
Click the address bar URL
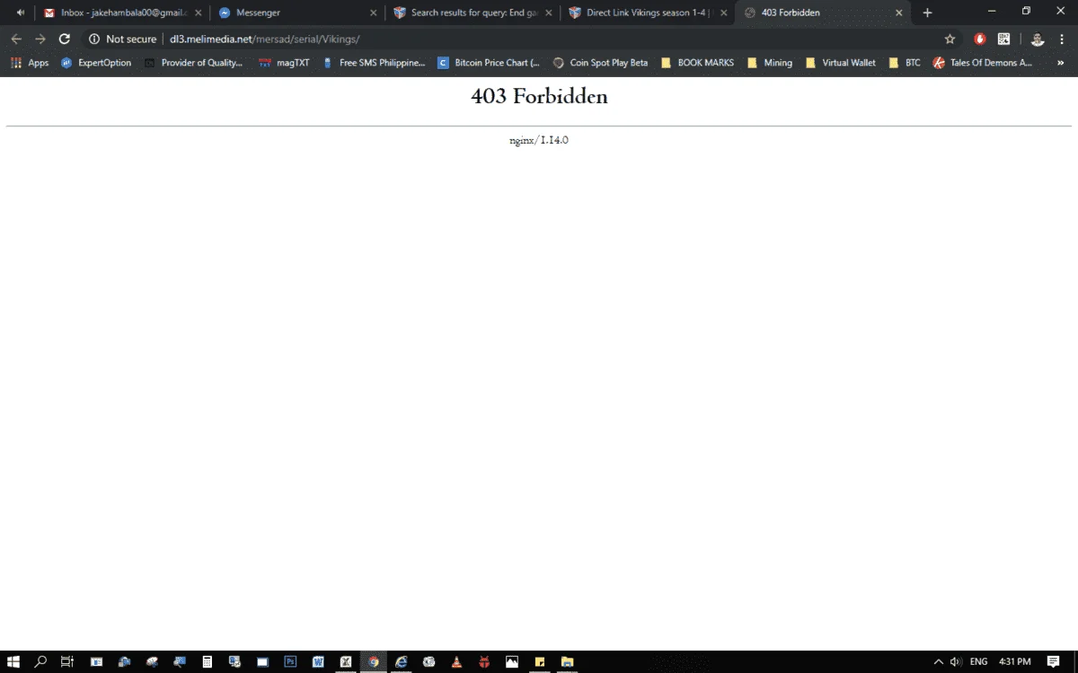pos(265,39)
